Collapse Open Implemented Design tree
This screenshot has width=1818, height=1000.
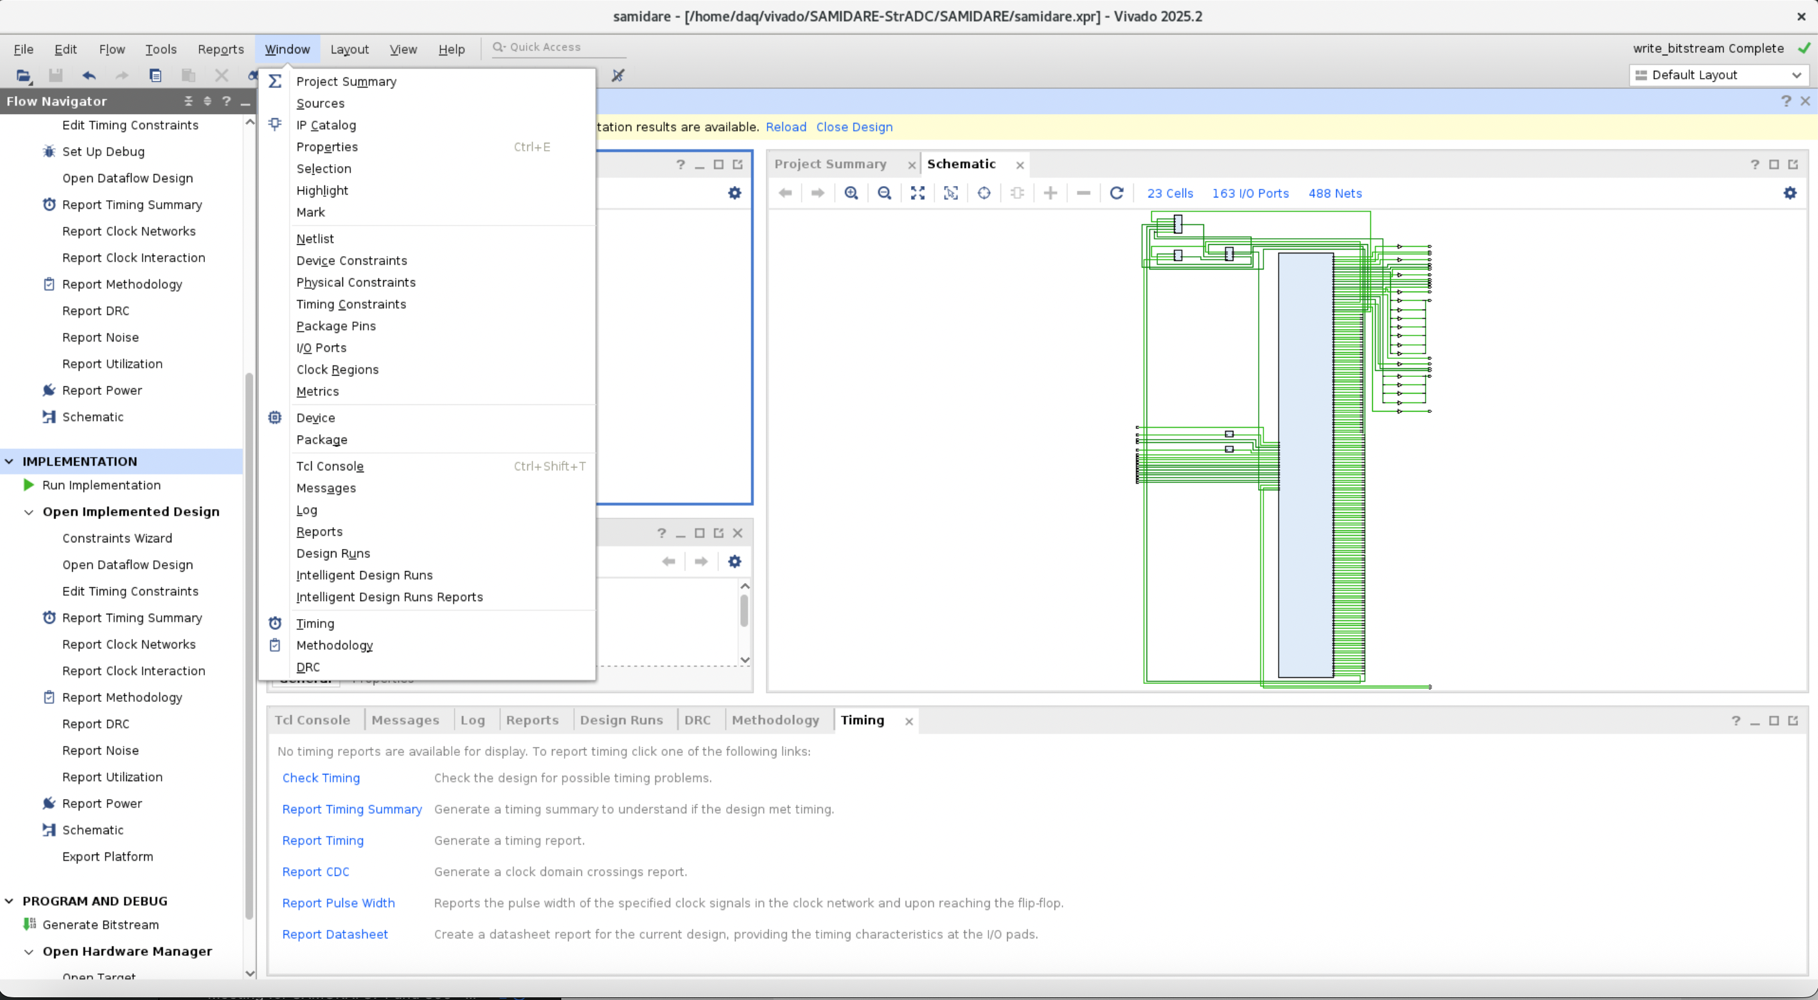[x=29, y=512]
